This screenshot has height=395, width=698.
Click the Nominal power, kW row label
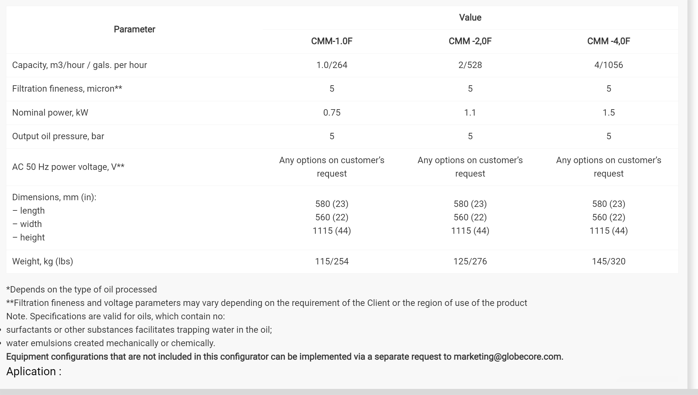[50, 113]
